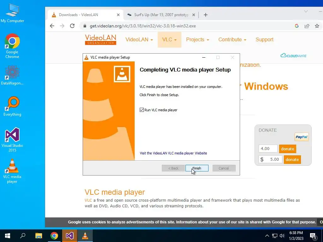Open the Support page link
This screenshot has width=323, height=242.
tap(264, 39)
